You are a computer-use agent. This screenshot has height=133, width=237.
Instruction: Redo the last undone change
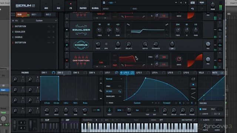coord(202,9)
